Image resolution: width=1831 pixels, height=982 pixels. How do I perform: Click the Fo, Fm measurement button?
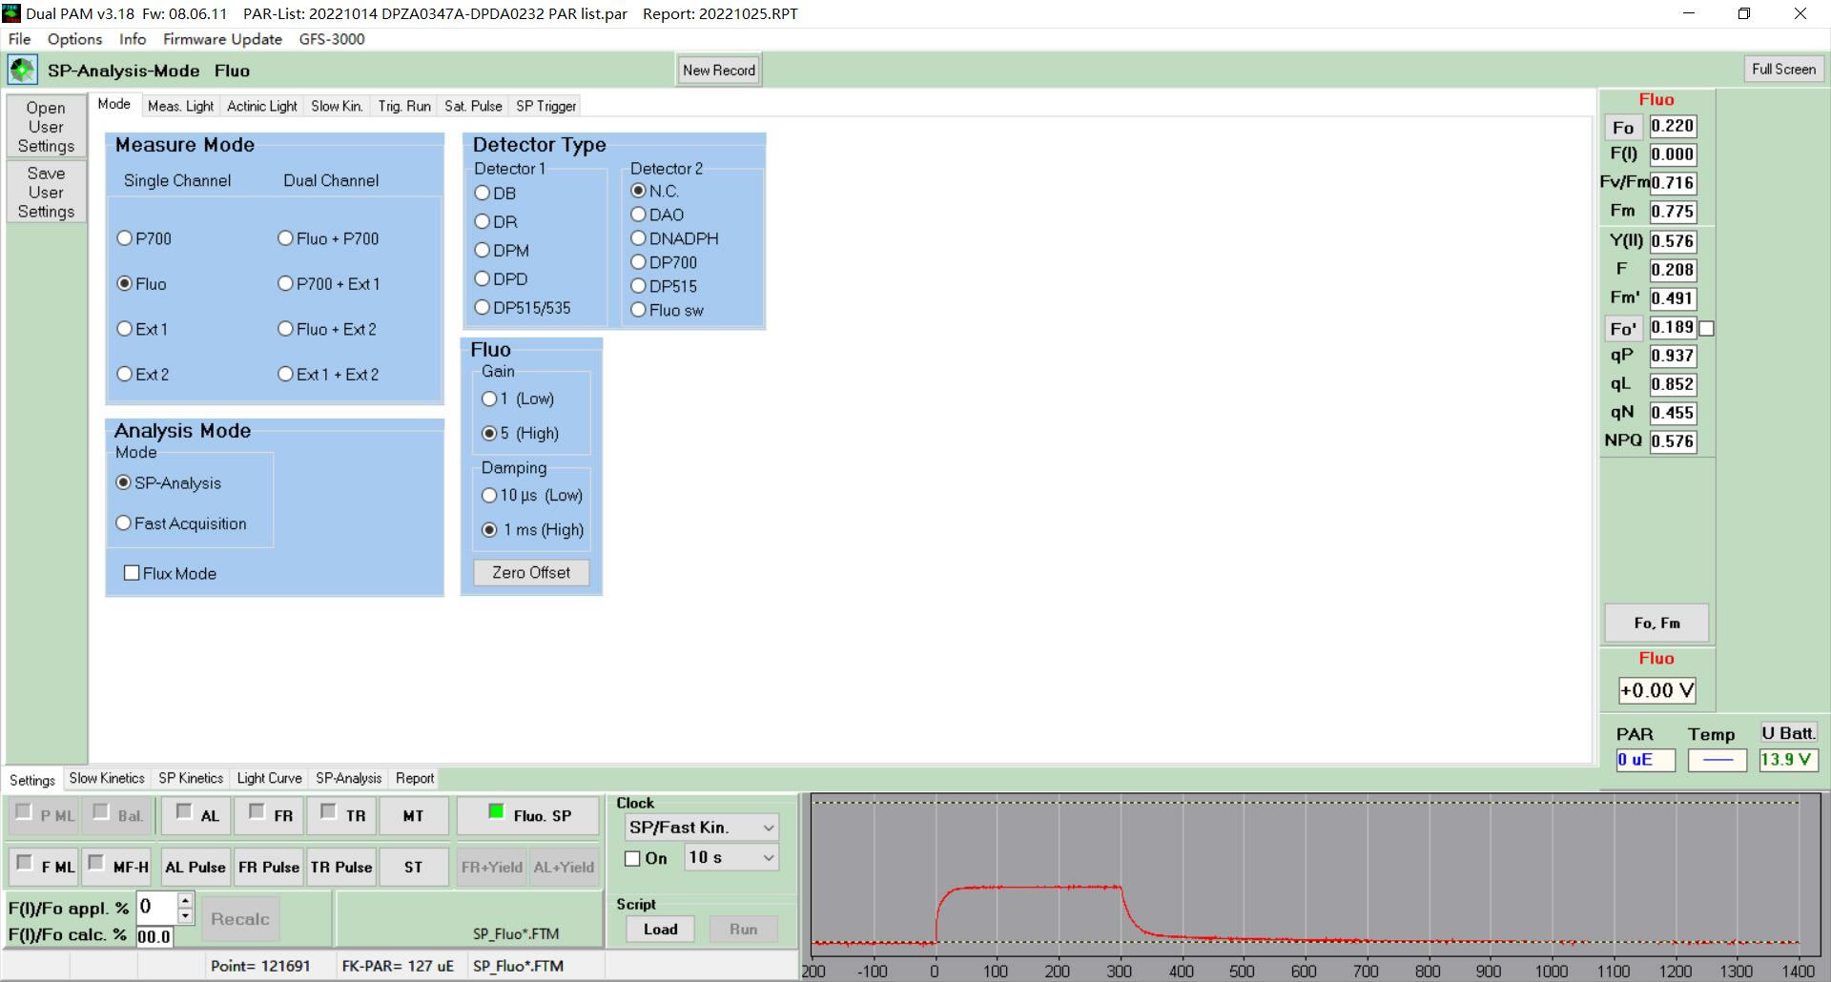click(1656, 623)
